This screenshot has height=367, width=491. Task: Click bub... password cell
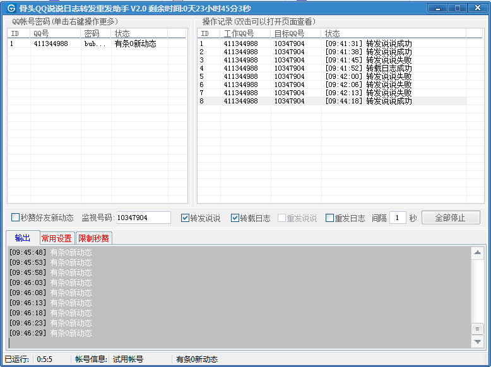[x=95, y=44]
